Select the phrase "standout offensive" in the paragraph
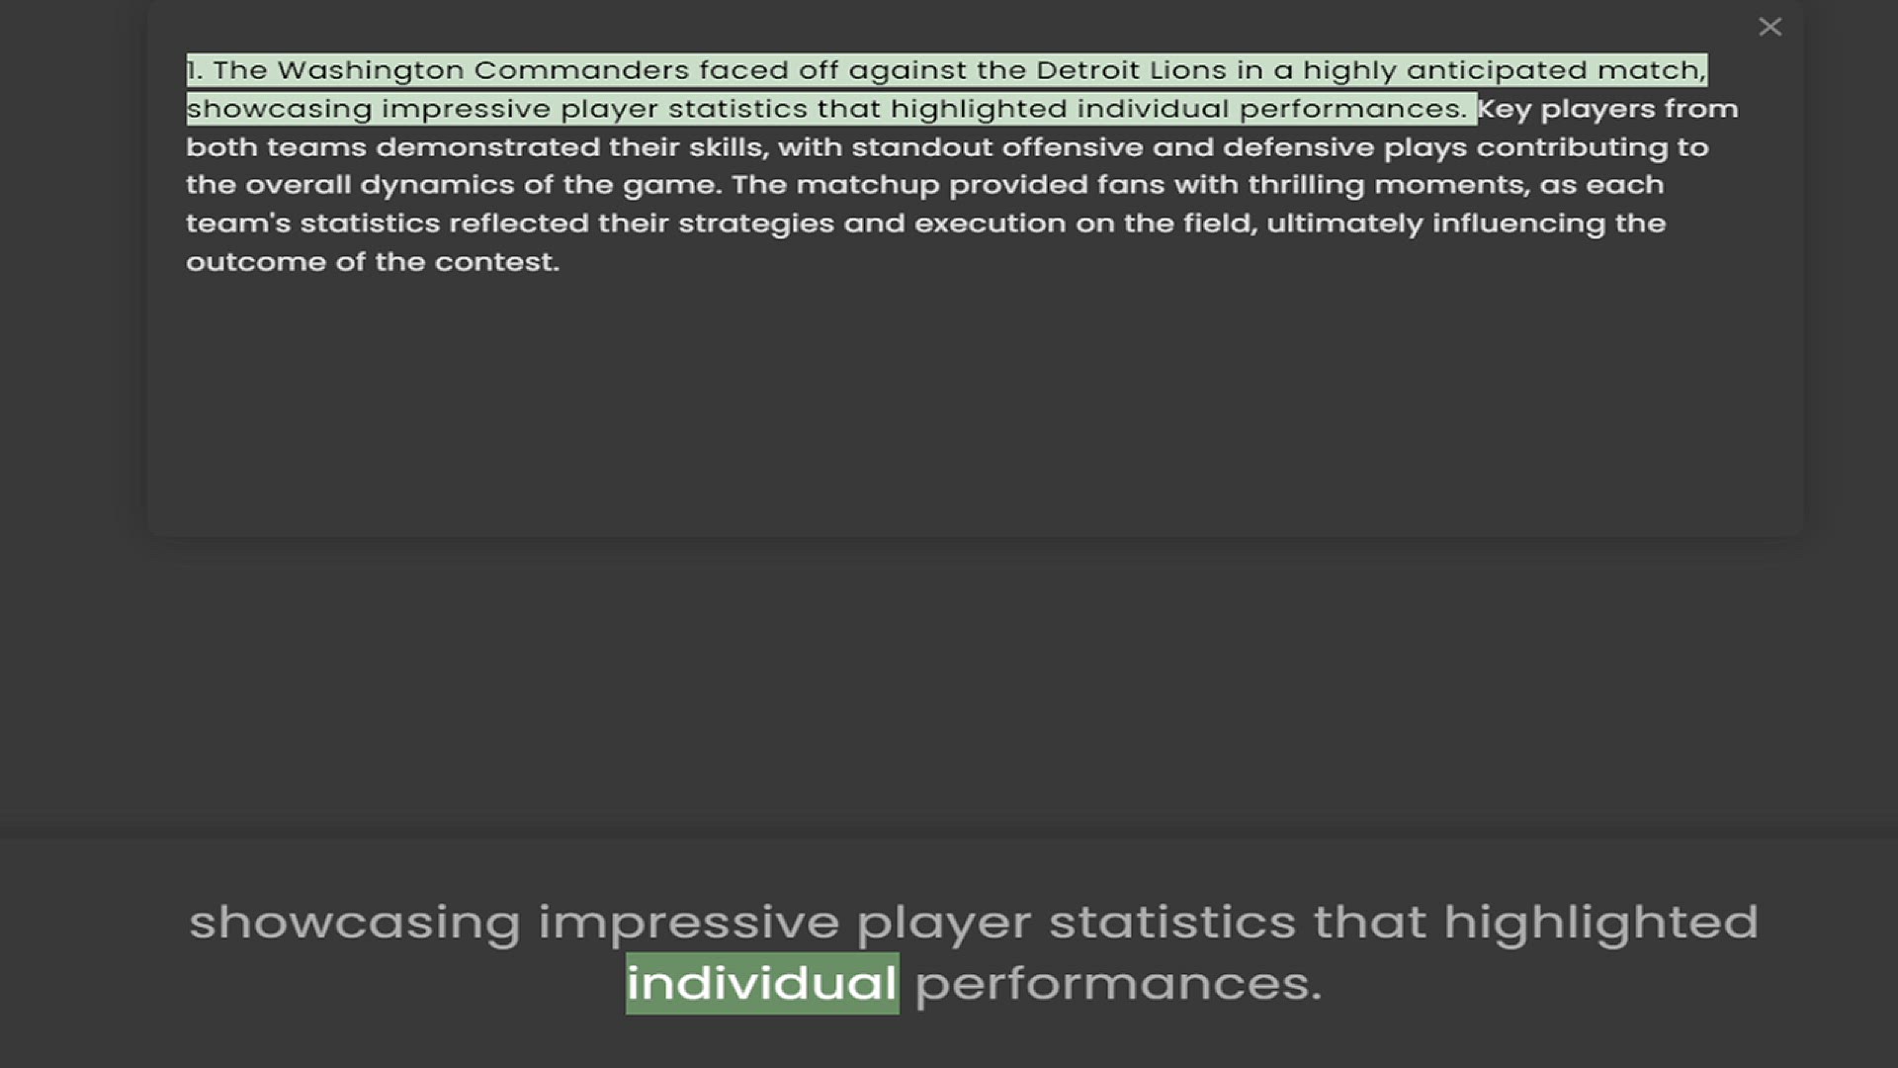The height and width of the screenshot is (1068, 1898). [x=996, y=147]
